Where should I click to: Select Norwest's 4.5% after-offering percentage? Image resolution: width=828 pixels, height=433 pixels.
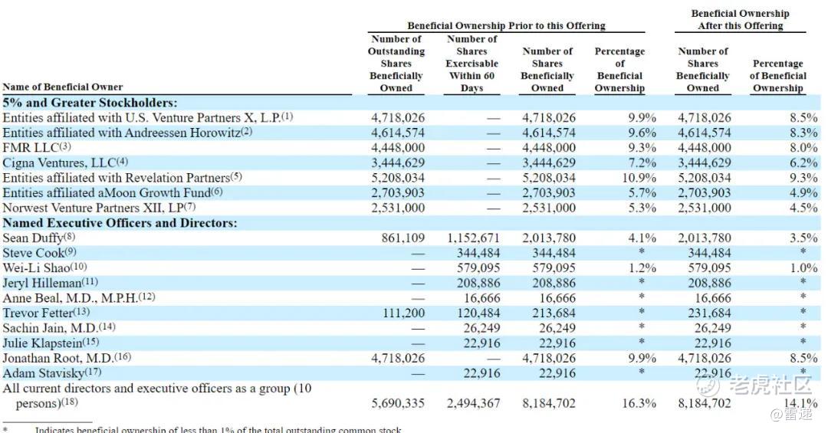pyautogui.click(x=803, y=208)
